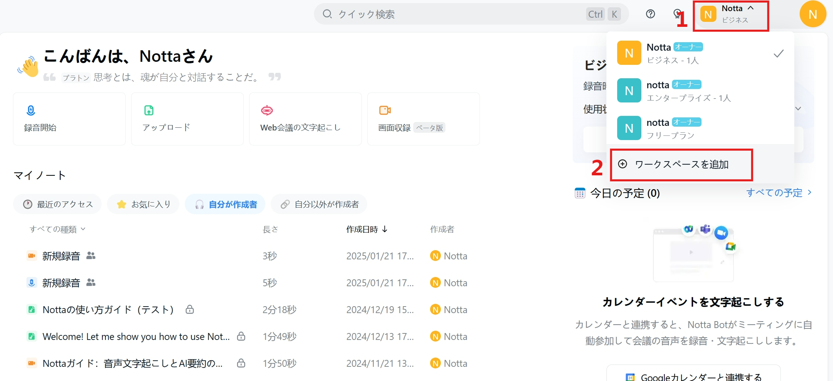The width and height of the screenshot is (833, 381).
Task: Click the 1分49秒 duration cell
Action: 279,336
